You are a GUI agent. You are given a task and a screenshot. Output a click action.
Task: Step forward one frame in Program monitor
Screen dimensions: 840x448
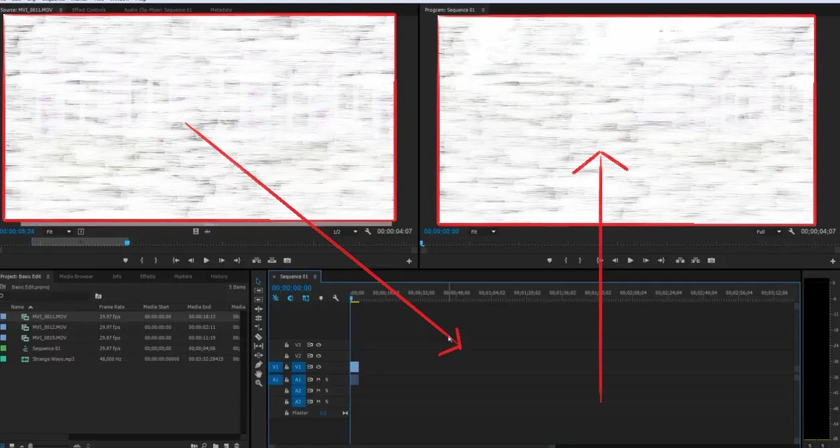coord(645,260)
